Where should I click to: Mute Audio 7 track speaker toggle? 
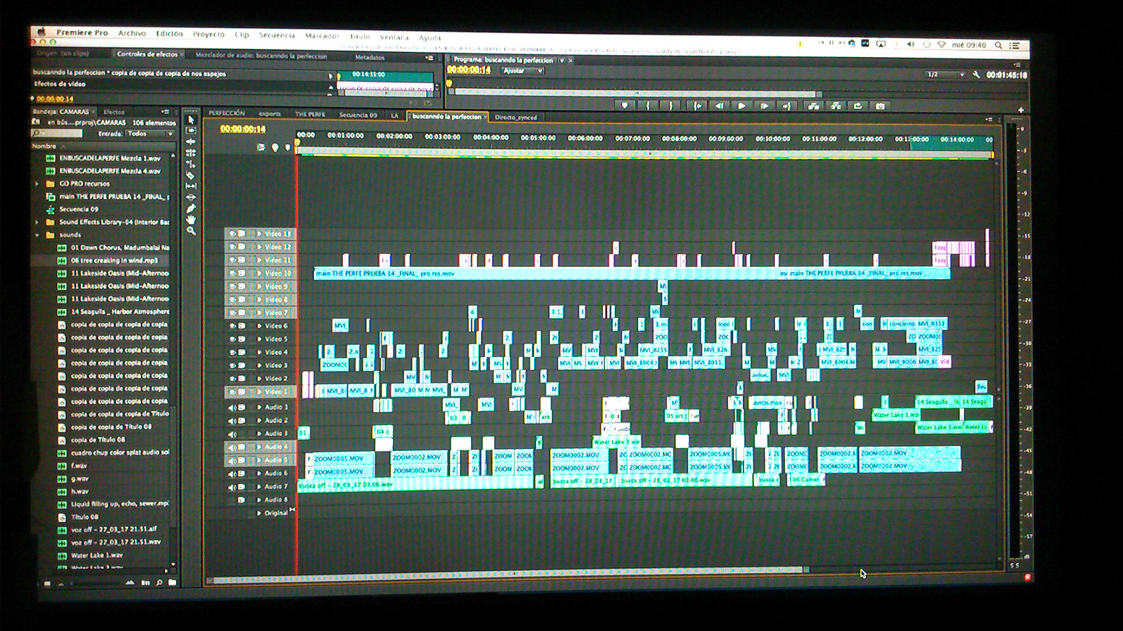tap(232, 487)
